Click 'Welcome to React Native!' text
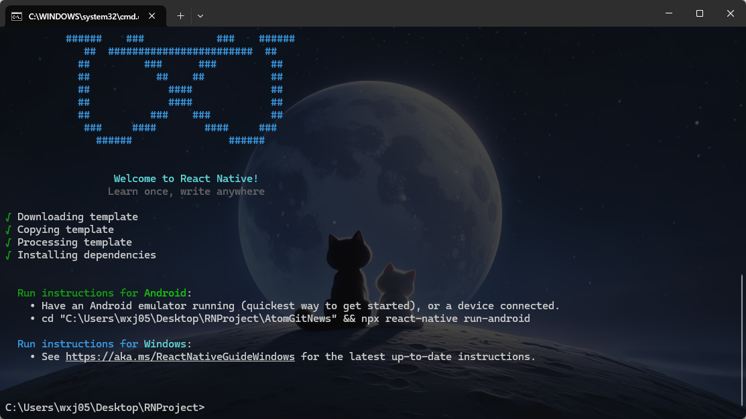The image size is (746, 419). pos(186,179)
